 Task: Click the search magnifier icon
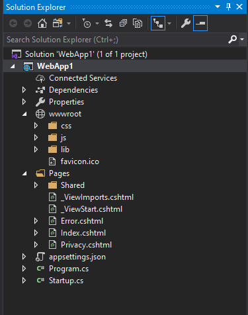coord(232,40)
